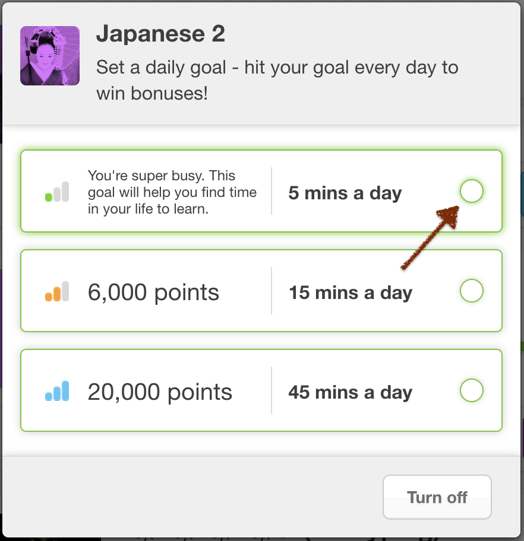The height and width of the screenshot is (541, 524).
Task: Click the "5 mins a day" label
Action: (x=345, y=193)
